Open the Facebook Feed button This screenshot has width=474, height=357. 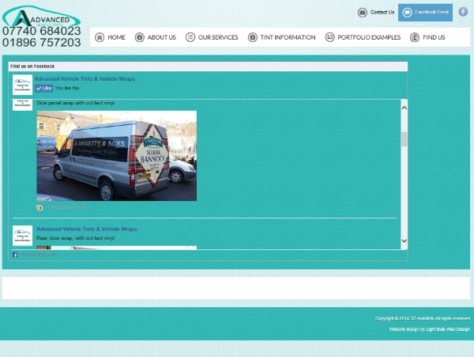point(425,13)
